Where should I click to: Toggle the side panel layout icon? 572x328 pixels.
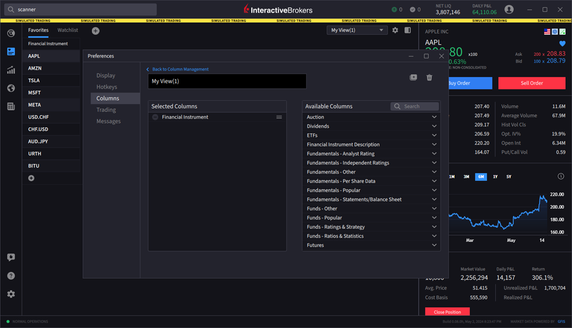(408, 30)
